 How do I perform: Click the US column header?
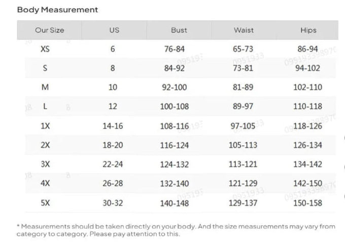pos(114,30)
